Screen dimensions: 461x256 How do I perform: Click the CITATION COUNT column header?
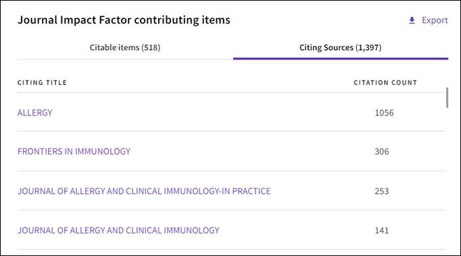(385, 82)
